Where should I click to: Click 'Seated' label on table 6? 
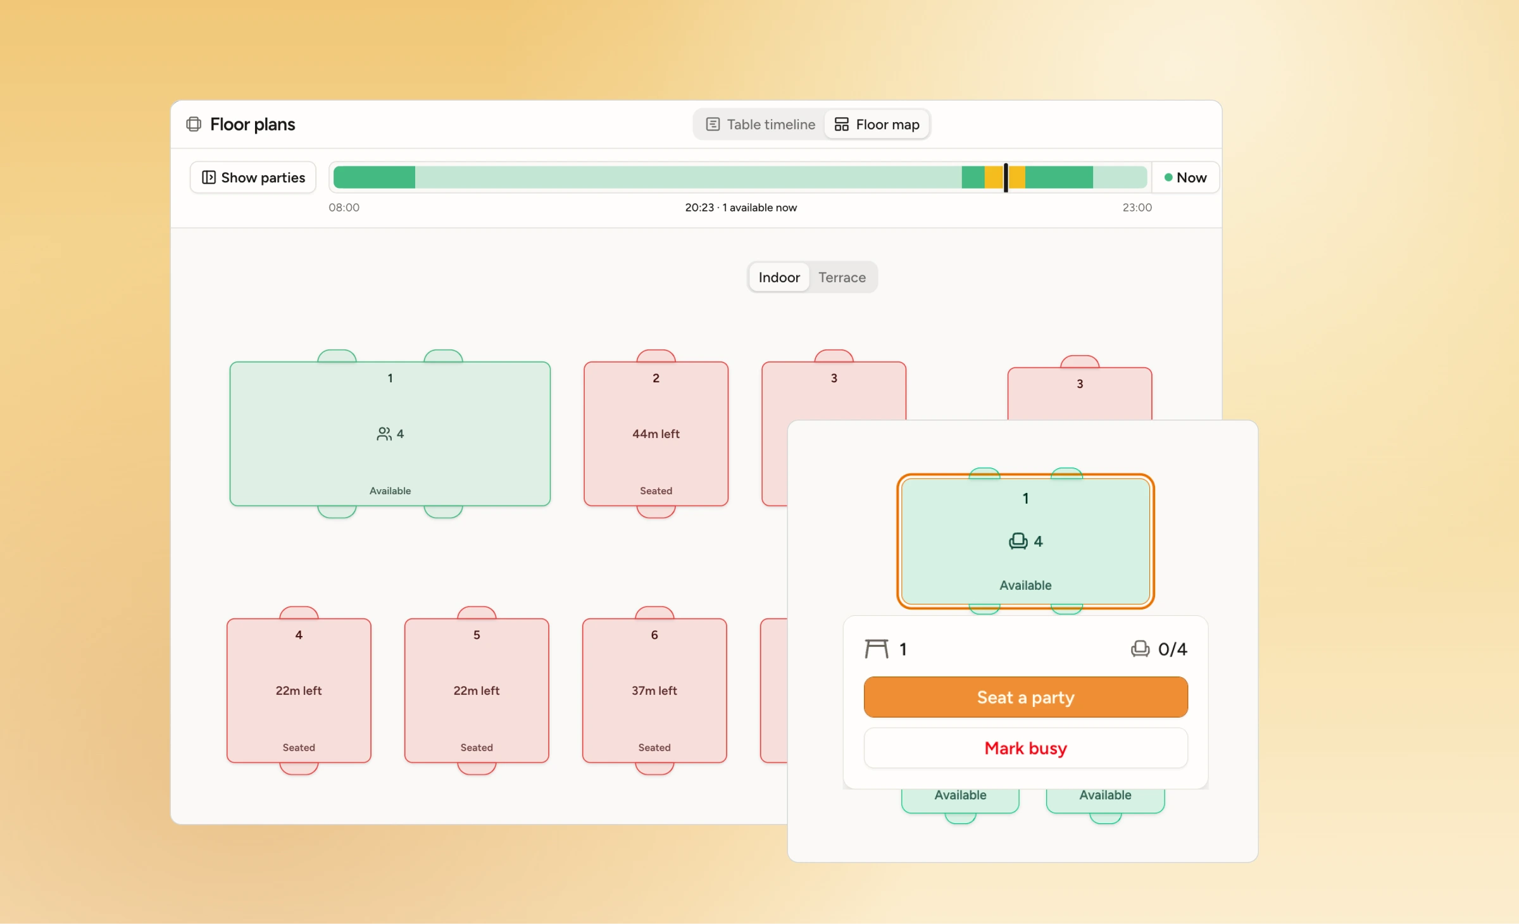(654, 748)
